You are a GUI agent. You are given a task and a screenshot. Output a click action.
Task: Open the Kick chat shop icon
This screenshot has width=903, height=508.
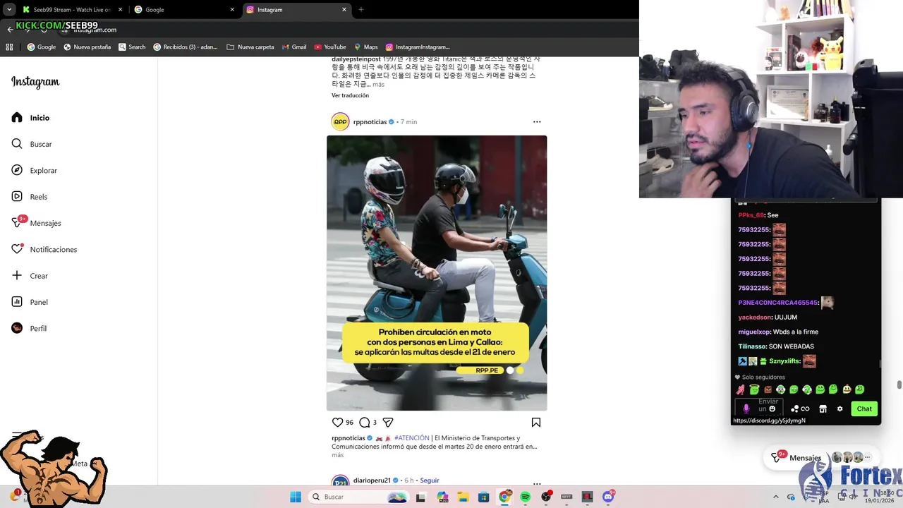(823, 409)
